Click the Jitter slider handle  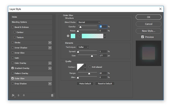click(x=78, y=78)
